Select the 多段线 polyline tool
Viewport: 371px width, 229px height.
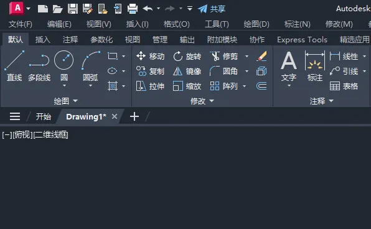(39, 67)
